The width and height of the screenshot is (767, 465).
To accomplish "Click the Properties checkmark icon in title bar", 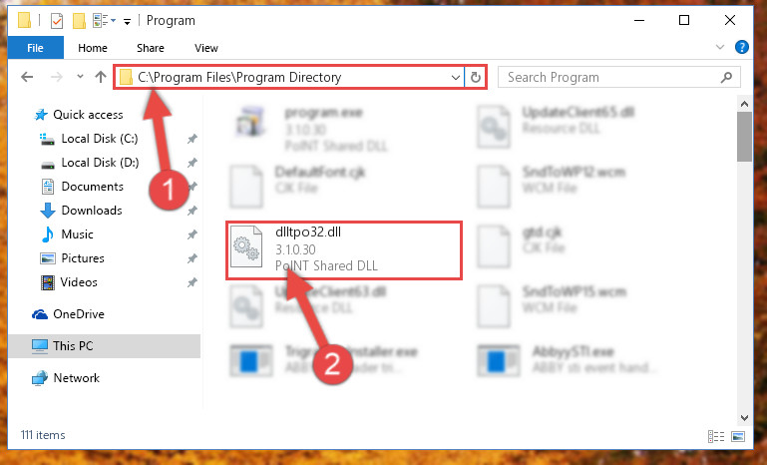I will pos(57,21).
